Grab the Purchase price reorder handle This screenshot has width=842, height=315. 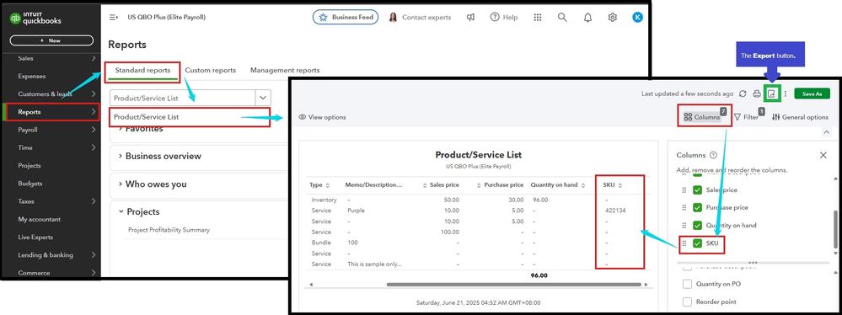pos(684,208)
